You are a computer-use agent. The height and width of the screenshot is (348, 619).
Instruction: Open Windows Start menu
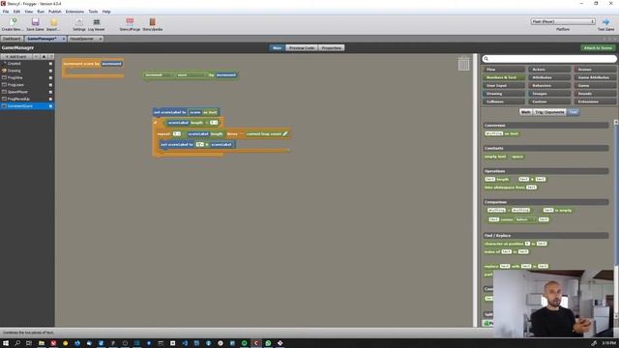coord(6,343)
